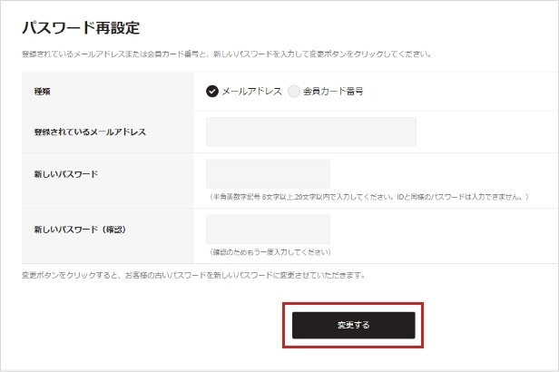Focus the 新しいパスワード（確認） input field

pos(268,230)
